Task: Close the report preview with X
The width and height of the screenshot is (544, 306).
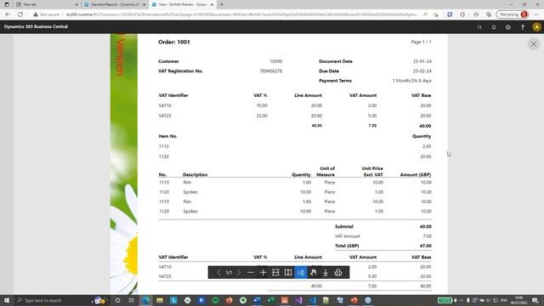Action: tap(534, 44)
